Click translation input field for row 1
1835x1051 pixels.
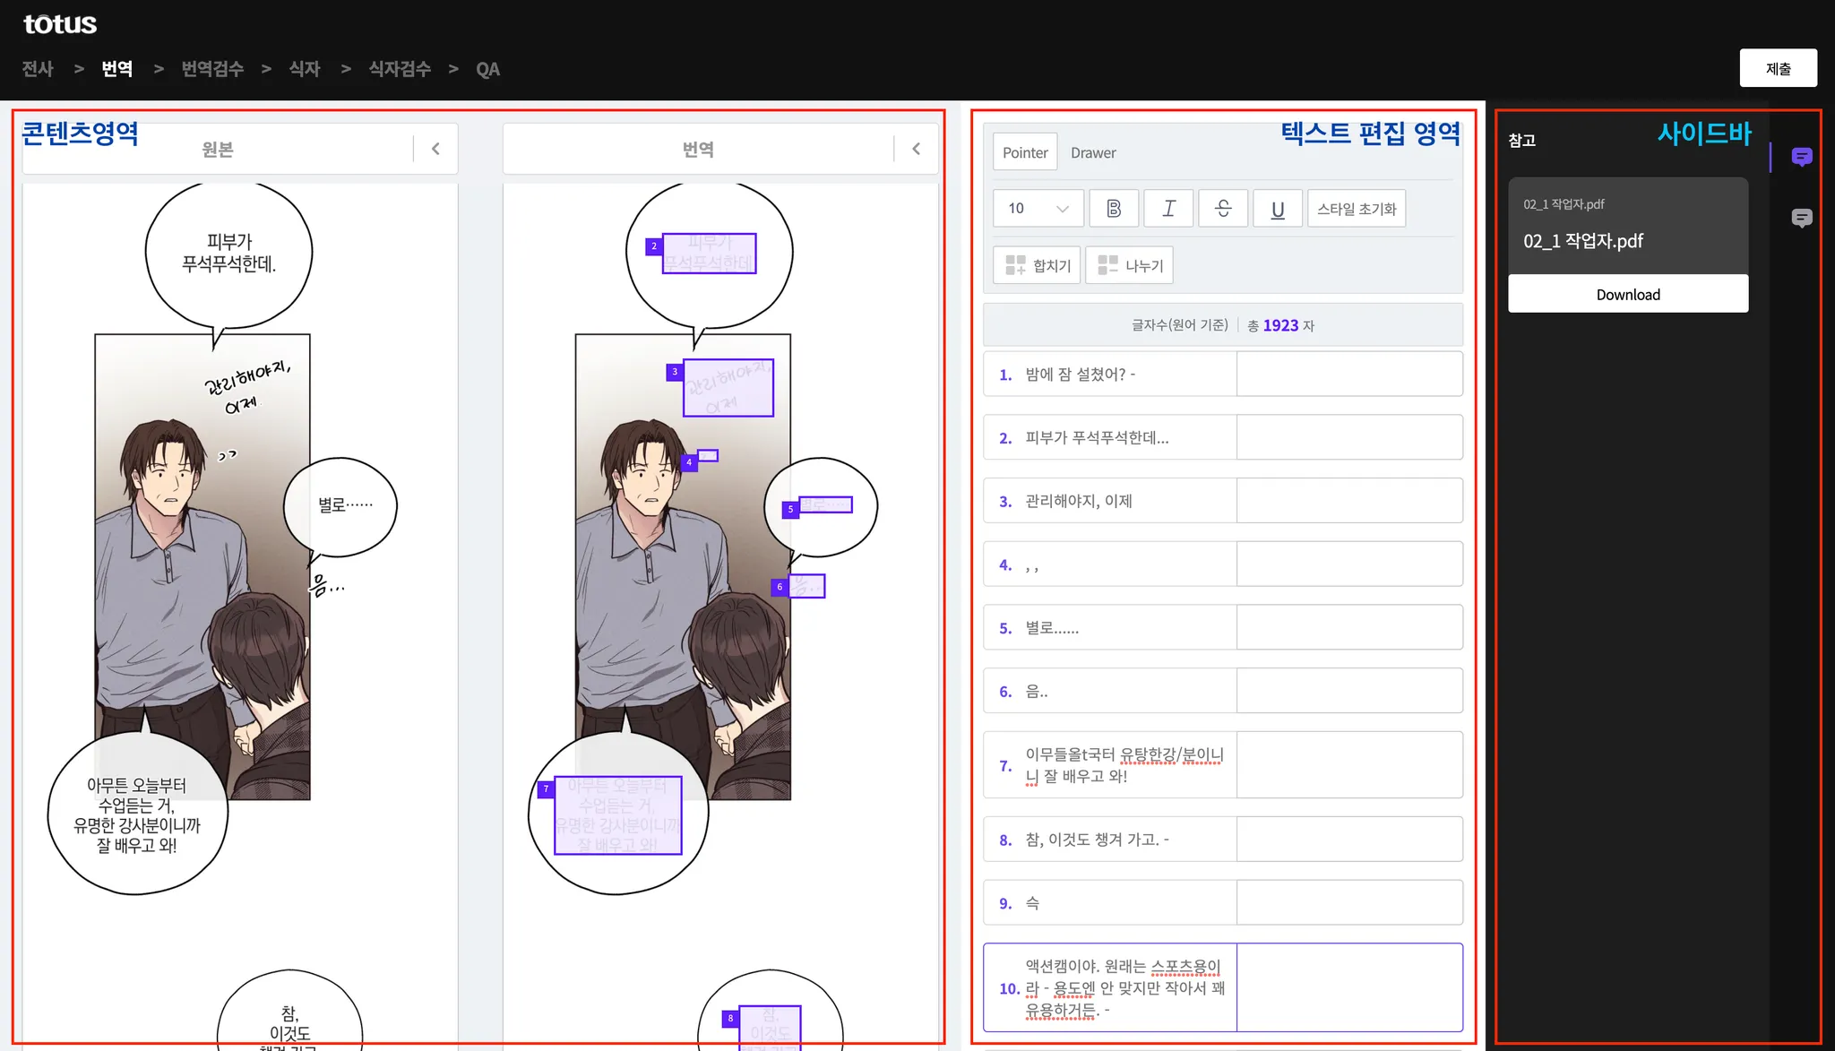coord(1348,375)
